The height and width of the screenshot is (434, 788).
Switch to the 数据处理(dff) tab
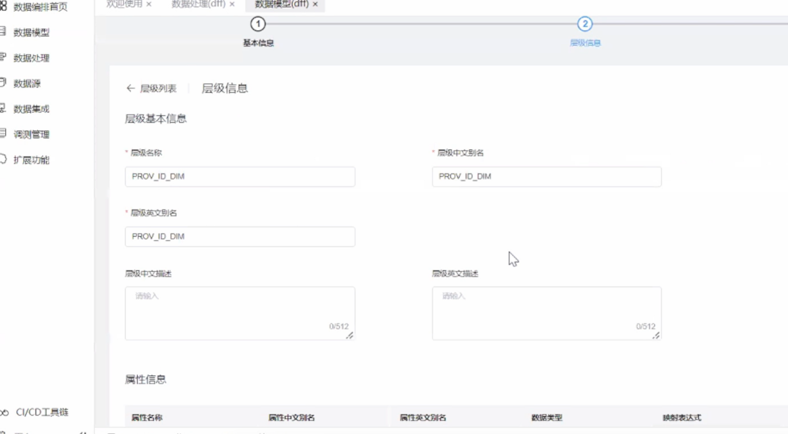[x=198, y=4]
